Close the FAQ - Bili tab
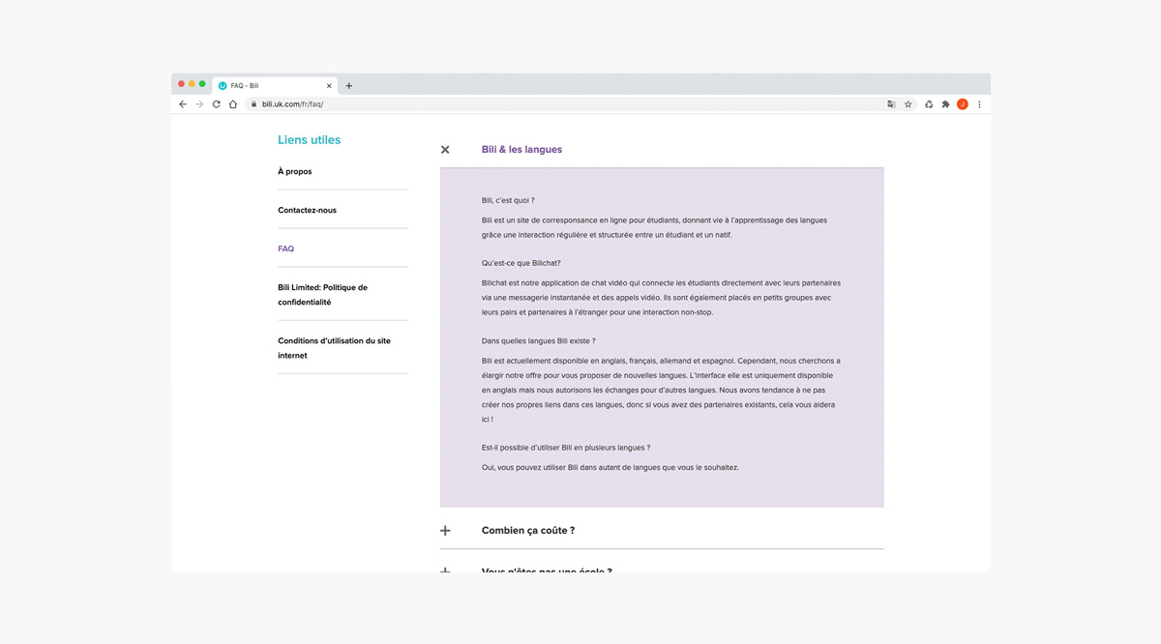The image size is (1161, 644). (328, 86)
